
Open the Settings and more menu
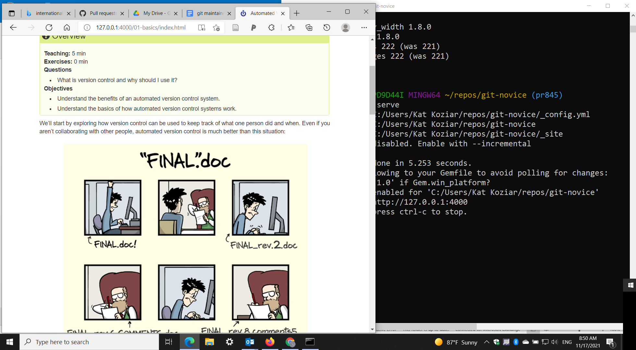[x=364, y=28]
